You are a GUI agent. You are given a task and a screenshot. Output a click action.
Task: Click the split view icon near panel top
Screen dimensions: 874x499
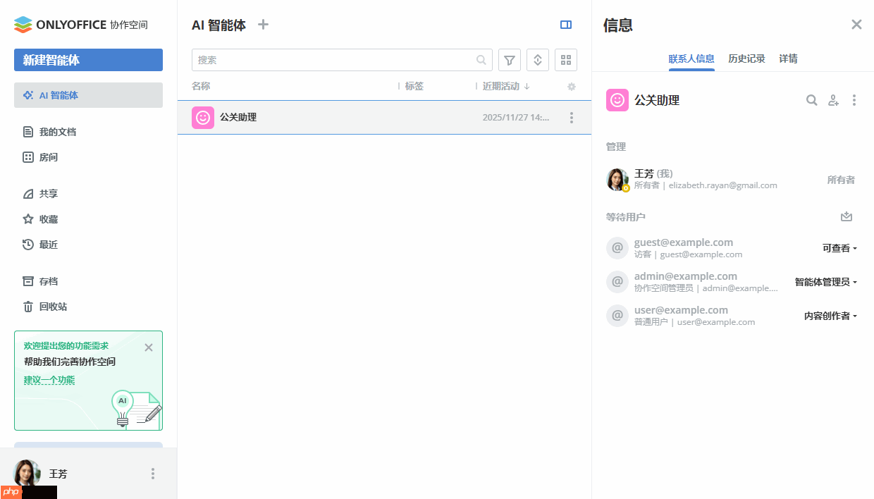566,25
